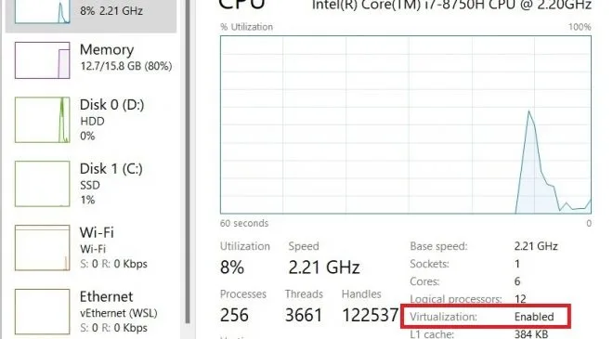The height and width of the screenshot is (339, 613).
Task: Click the sidebar vertical scrollbar
Action: click(x=188, y=162)
